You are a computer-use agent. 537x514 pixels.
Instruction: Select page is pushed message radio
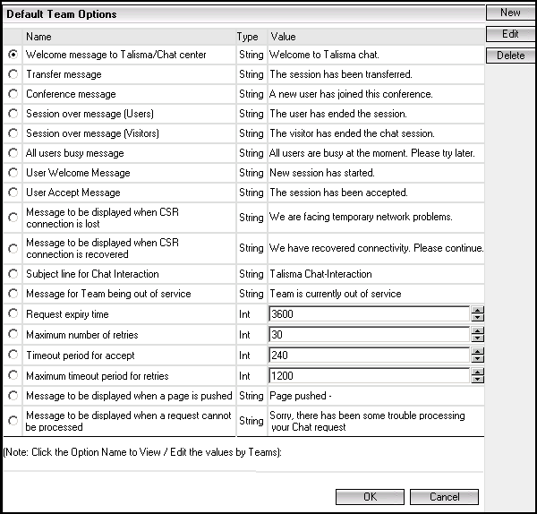[13, 396]
